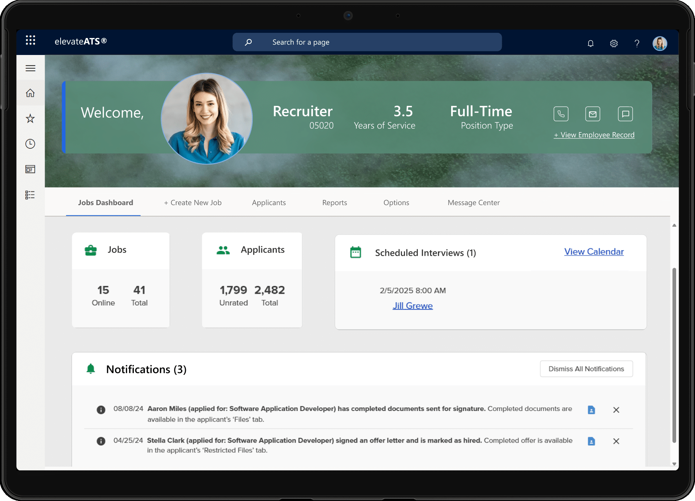Click the phone contact icon

[x=561, y=114]
